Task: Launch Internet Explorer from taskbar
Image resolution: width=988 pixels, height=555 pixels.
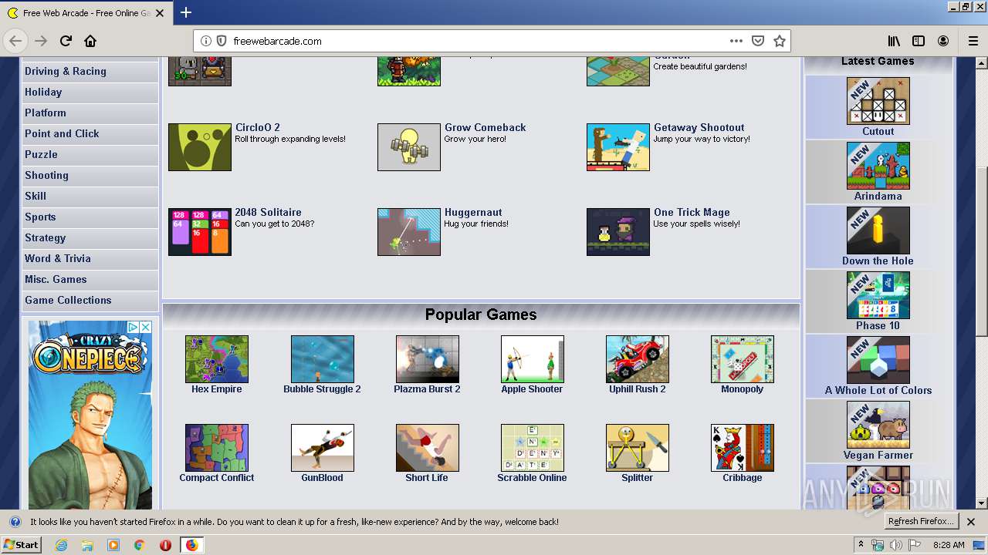Action: tap(62, 545)
